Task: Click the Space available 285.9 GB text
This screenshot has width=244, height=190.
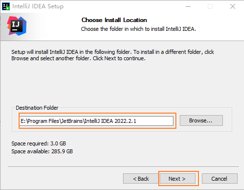Action: click(x=42, y=151)
